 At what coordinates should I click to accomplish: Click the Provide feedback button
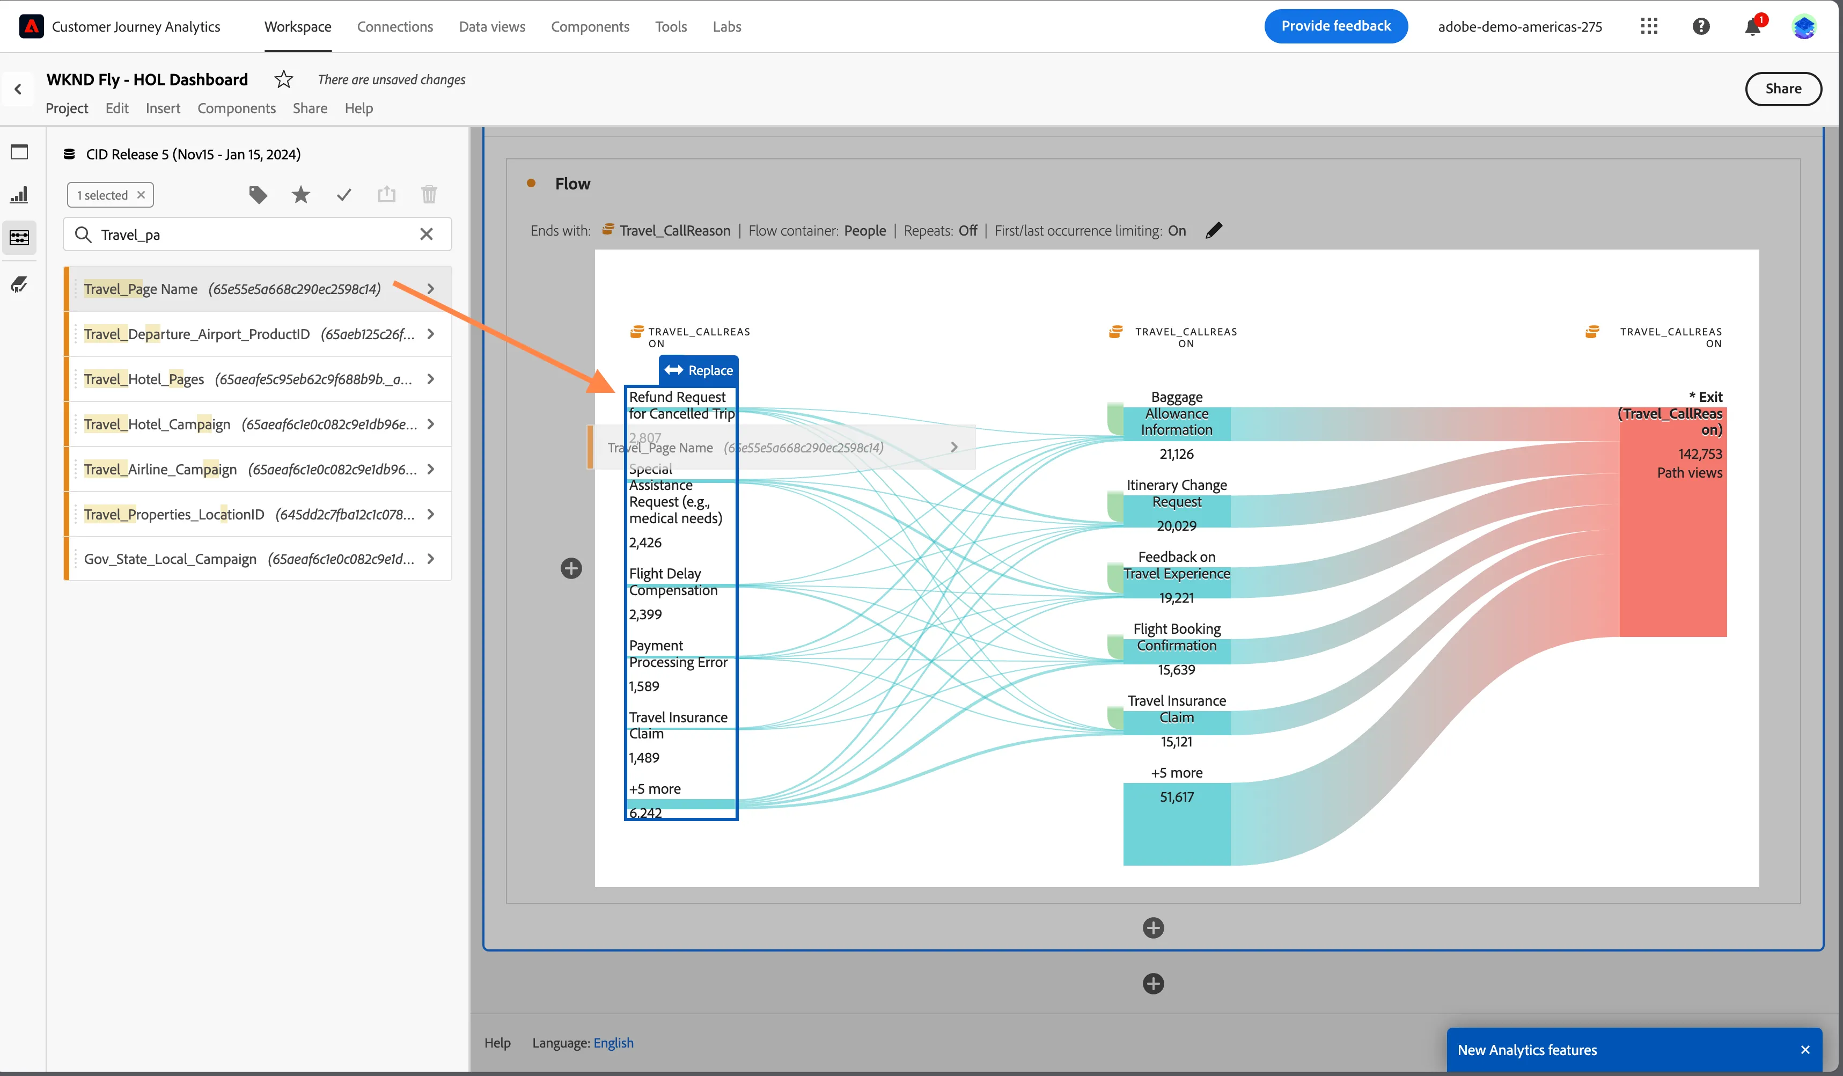tap(1335, 26)
